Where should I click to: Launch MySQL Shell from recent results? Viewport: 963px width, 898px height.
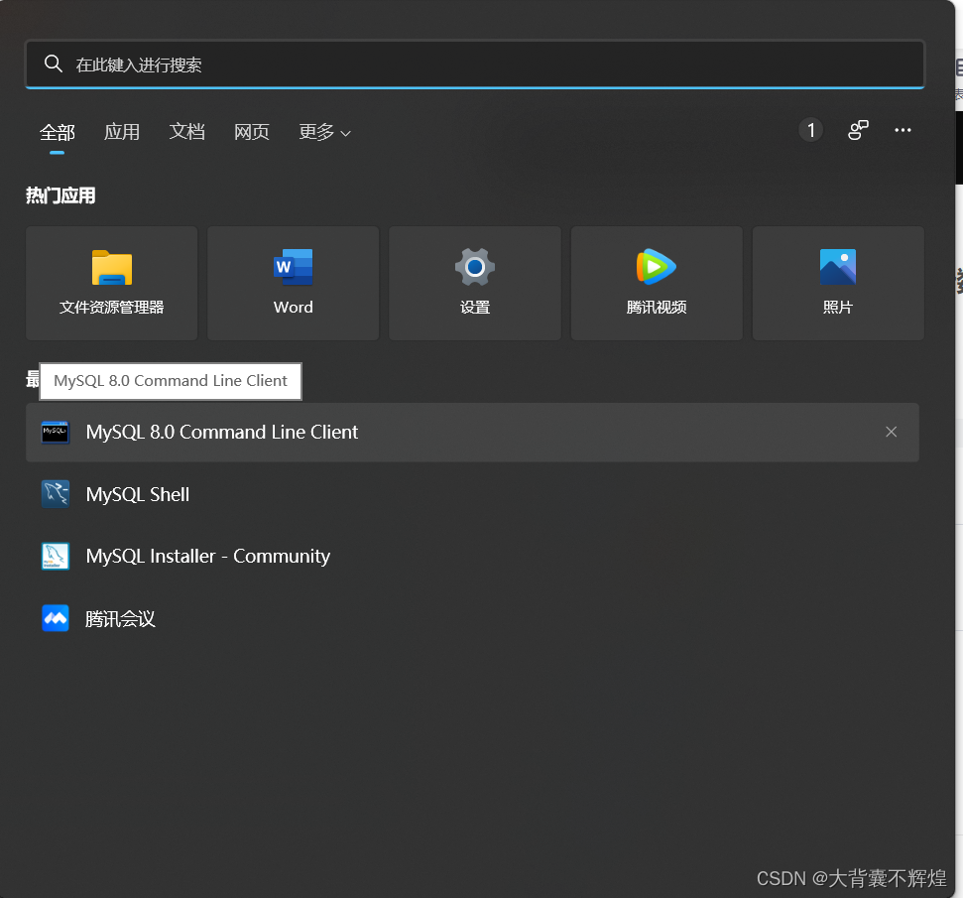pyautogui.click(x=137, y=493)
